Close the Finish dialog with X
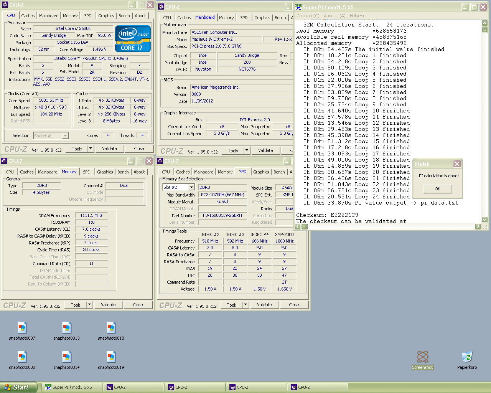This screenshot has width=491, height=393. (x=457, y=164)
